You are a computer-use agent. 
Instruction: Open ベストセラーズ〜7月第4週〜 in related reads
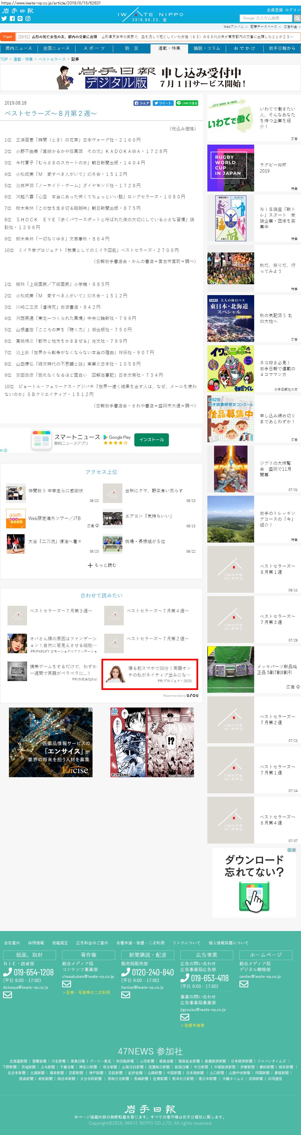point(158,611)
